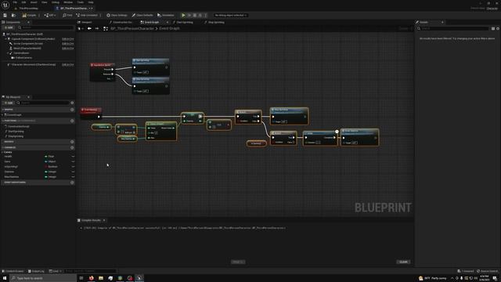Navigate forward in graph history
501x282 pixels.
pos(97,28)
